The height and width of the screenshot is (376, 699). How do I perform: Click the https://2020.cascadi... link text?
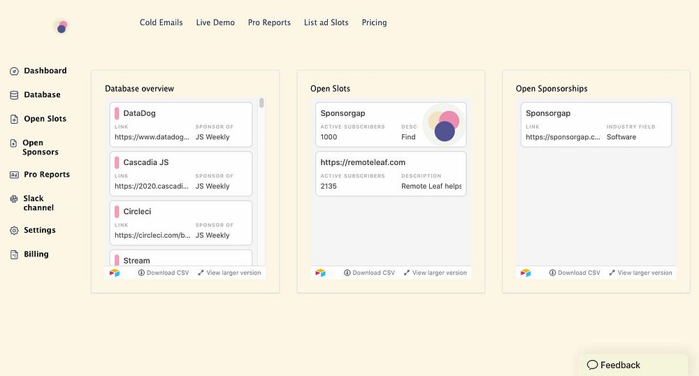pos(152,186)
